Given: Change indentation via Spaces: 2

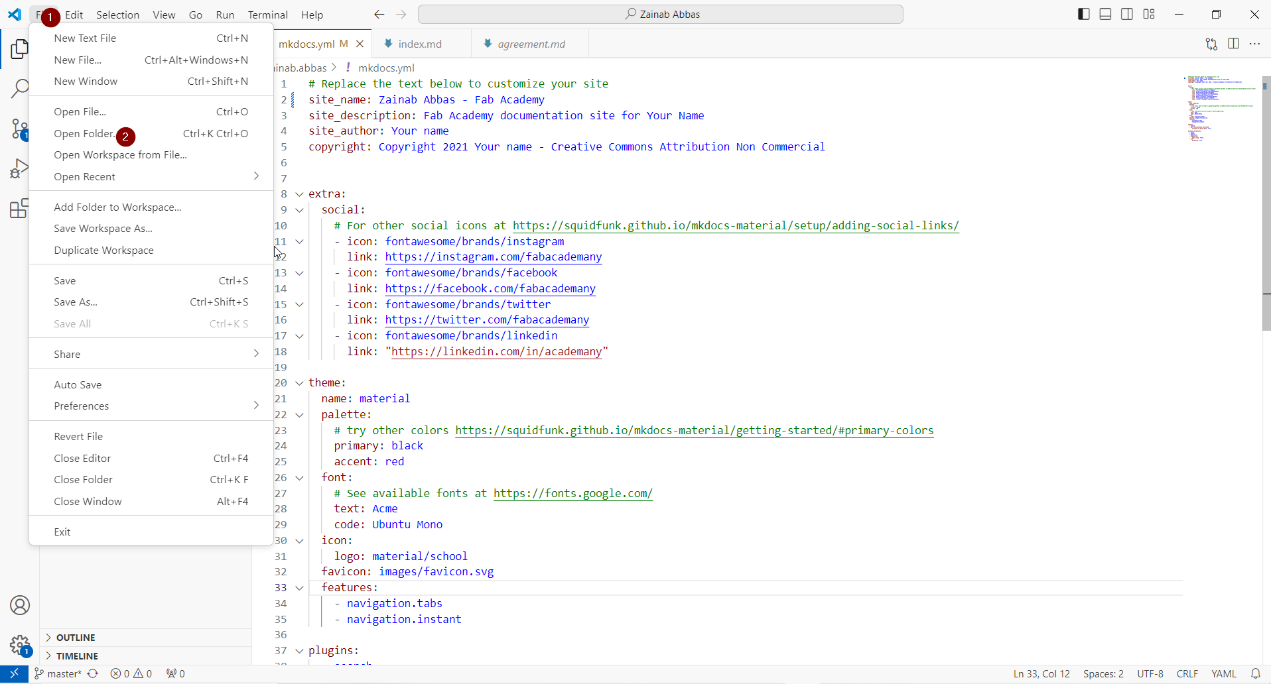Looking at the screenshot, I should pos(1103,673).
